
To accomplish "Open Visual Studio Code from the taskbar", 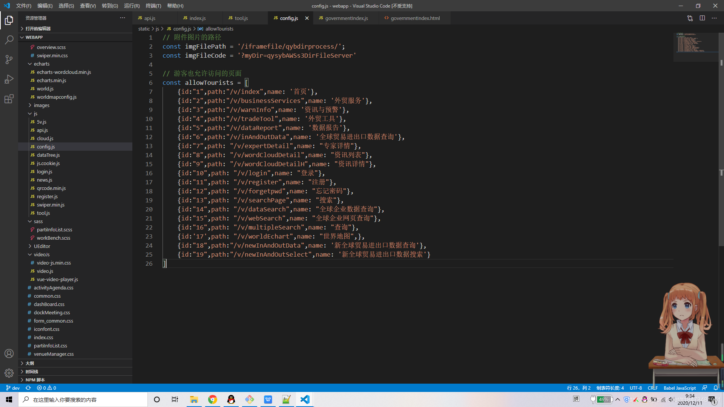I will (304, 399).
